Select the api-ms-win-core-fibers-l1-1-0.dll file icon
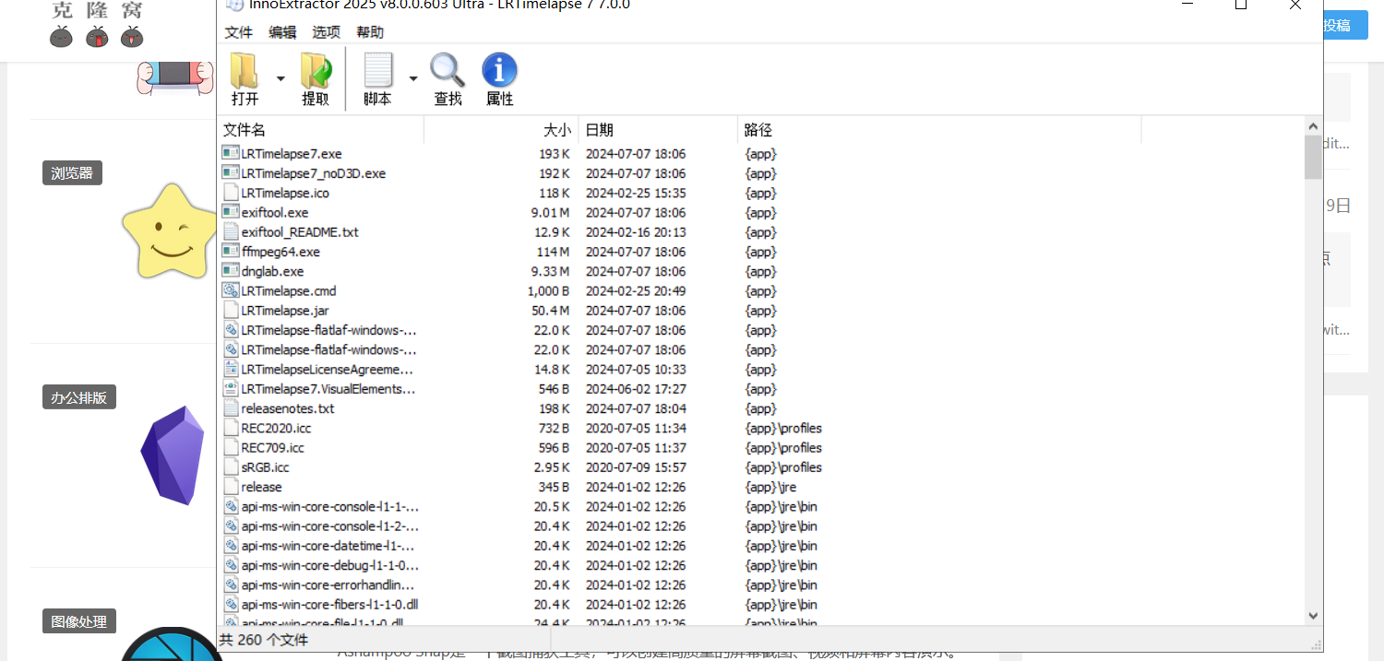 [x=231, y=604]
